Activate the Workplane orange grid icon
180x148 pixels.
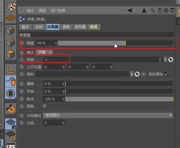(x=11, y=18)
